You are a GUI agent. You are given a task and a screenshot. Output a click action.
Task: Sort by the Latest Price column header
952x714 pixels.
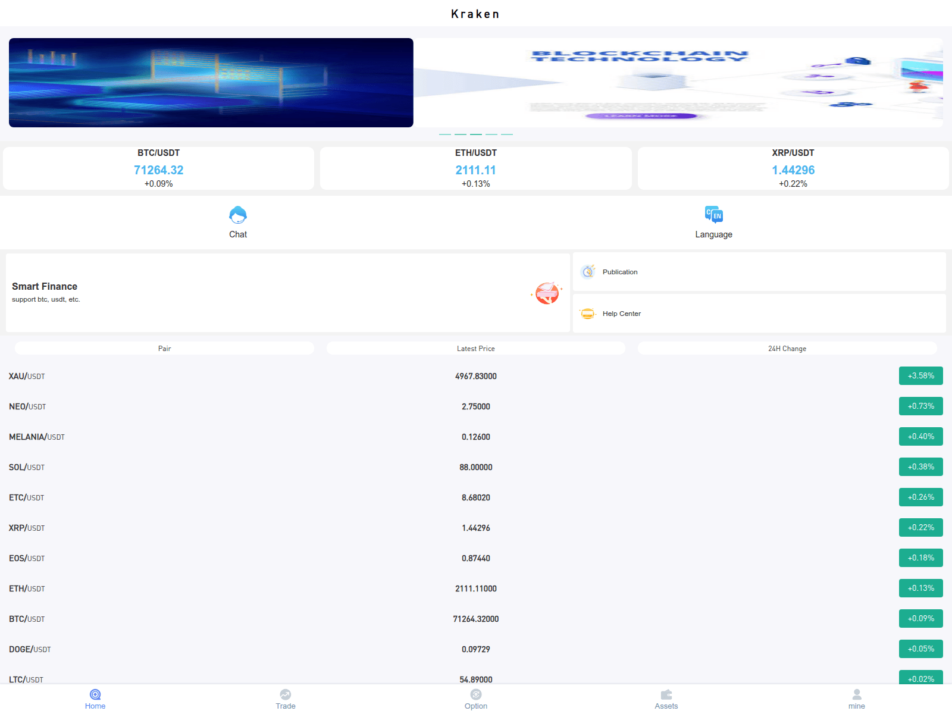pos(476,349)
